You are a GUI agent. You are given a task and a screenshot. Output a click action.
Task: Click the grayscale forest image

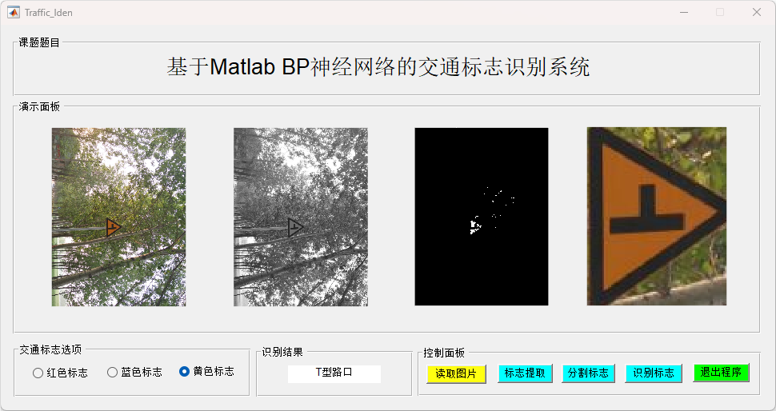coord(301,217)
